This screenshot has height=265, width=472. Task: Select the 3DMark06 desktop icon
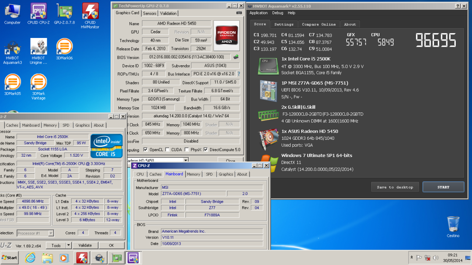point(64,49)
